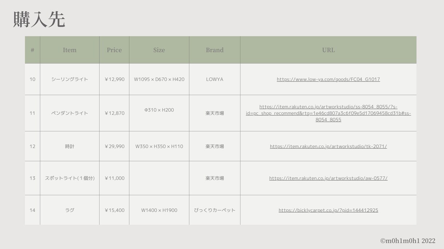The width and height of the screenshot is (444, 249).
Task: Select the LOWYA brand cell
Action: (x=215, y=79)
